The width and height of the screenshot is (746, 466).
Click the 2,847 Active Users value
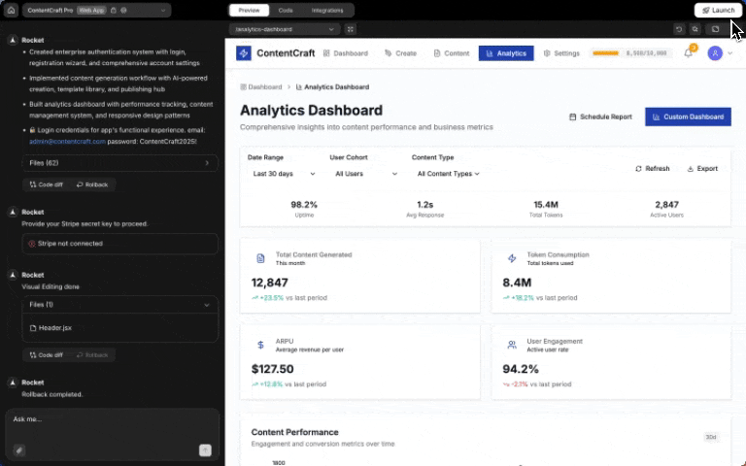point(666,205)
